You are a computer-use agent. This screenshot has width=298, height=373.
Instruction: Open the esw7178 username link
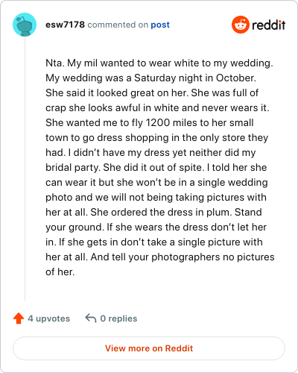coord(65,25)
